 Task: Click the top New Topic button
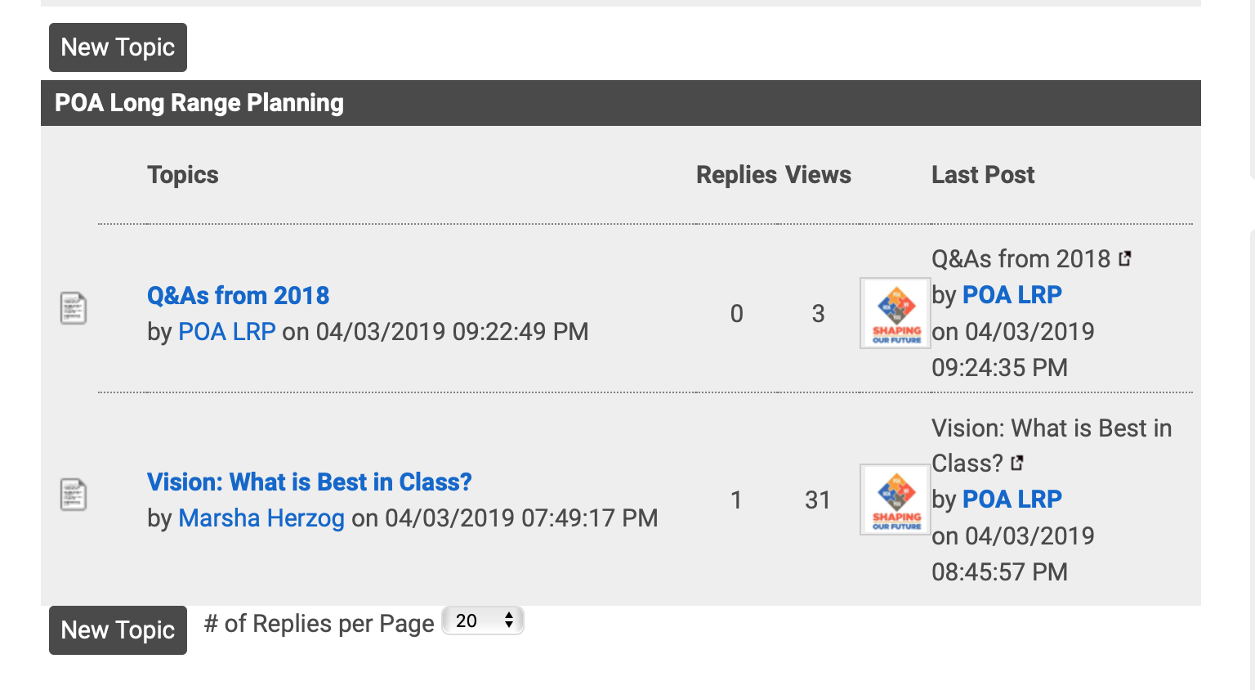coord(118,47)
